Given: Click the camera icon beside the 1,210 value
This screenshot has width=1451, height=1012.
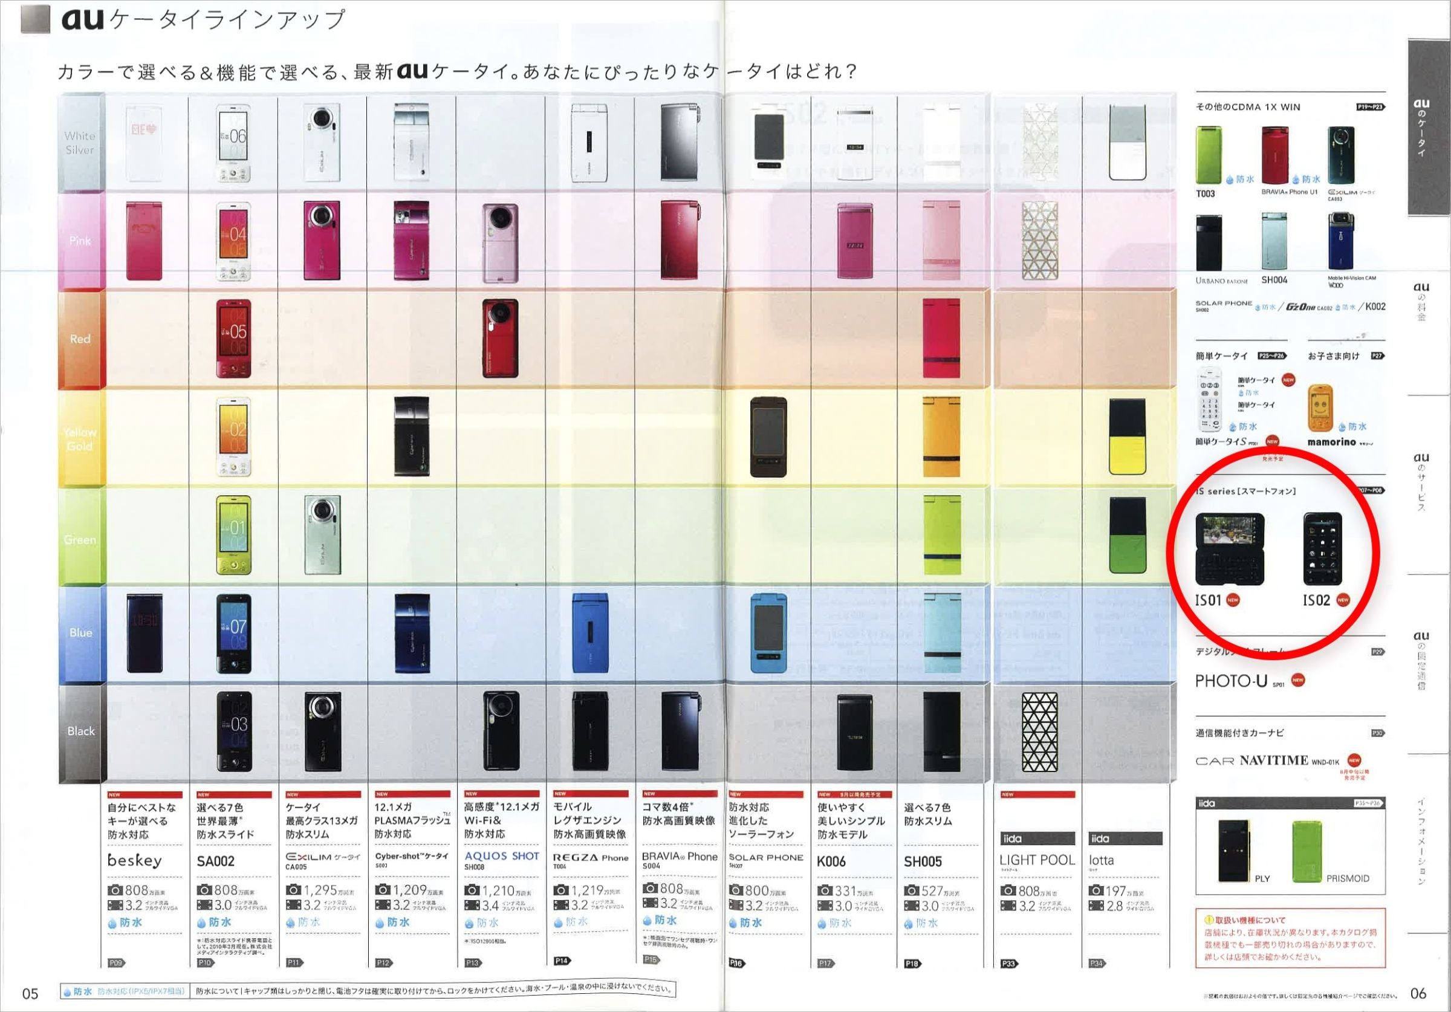Looking at the screenshot, I should click(x=472, y=890).
